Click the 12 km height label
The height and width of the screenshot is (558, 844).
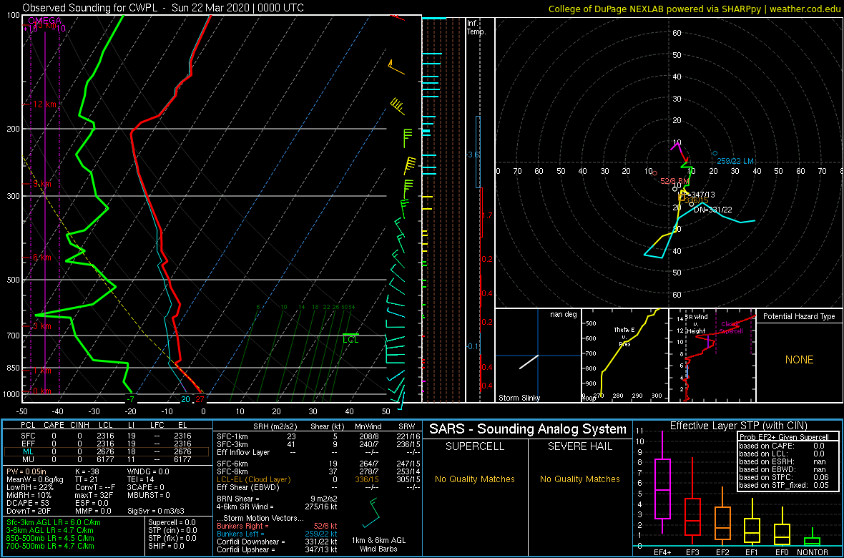pos(45,104)
